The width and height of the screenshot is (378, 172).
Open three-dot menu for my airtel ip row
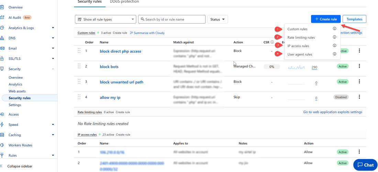point(359,151)
